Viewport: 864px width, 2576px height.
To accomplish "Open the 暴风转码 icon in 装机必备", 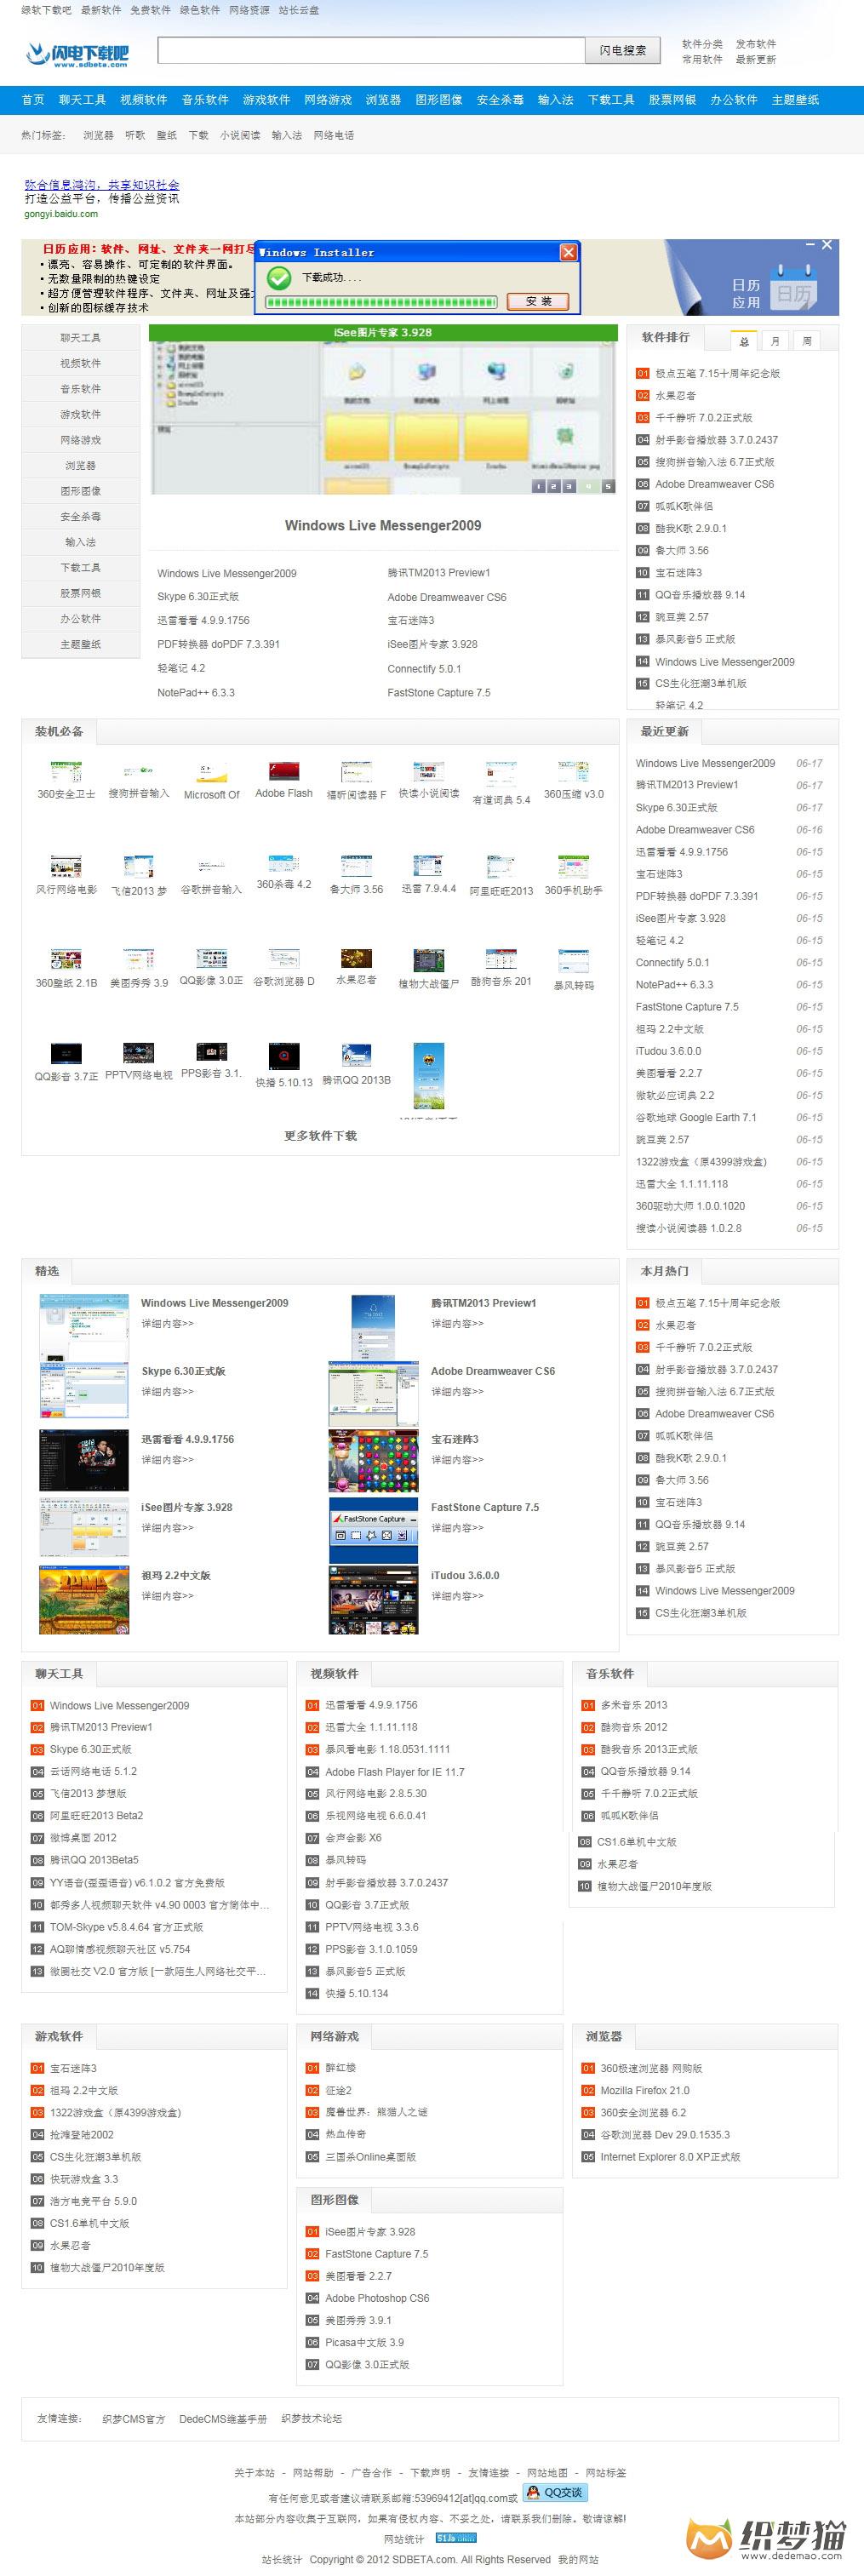I will [574, 962].
